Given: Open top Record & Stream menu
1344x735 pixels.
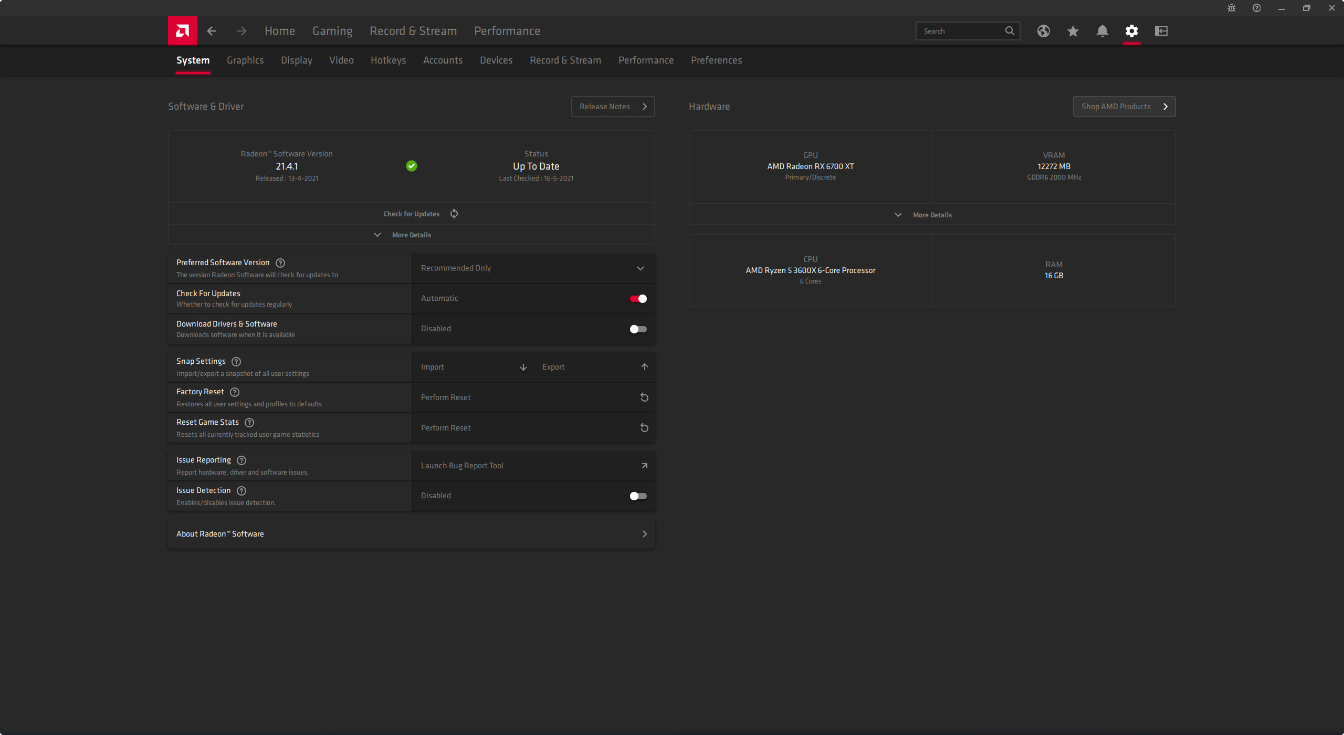Looking at the screenshot, I should (x=413, y=31).
